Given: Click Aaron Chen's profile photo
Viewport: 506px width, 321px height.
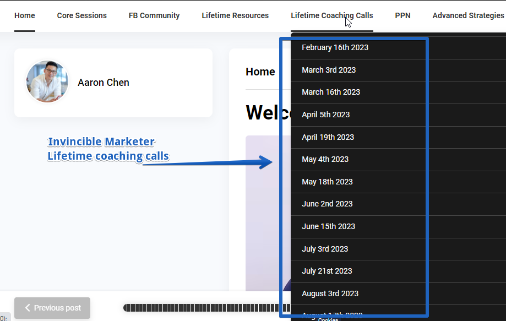Looking at the screenshot, I should (47, 81).
